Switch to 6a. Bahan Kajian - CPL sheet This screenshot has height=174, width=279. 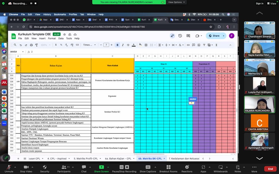point(118,159)
